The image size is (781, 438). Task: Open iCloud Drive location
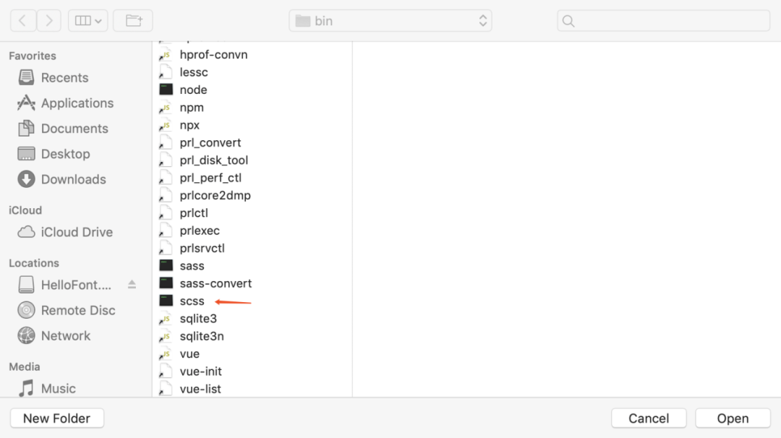[x=76, y=232]
